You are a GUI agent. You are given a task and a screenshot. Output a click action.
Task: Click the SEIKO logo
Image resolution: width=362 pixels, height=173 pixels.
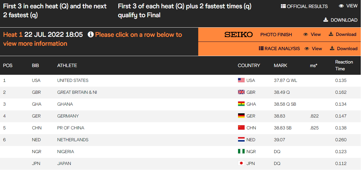238,34
